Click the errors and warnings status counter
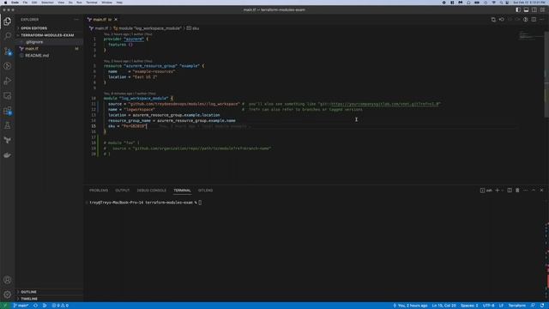 point(60,306)
